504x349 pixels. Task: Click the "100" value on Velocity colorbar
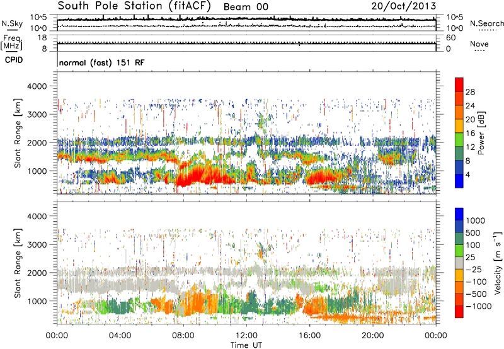pyautogui.click(x=473, y=245)
